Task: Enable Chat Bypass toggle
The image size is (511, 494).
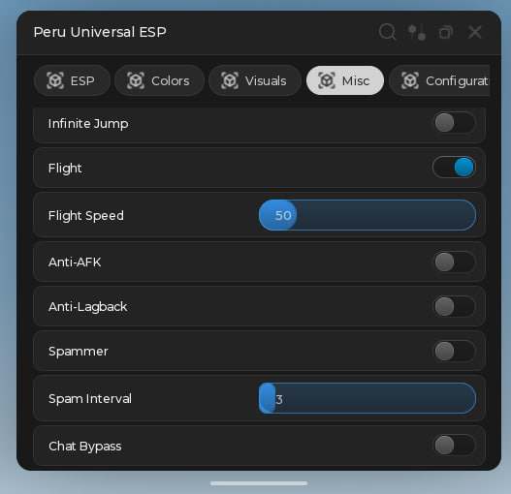Action: click(454, 446)
